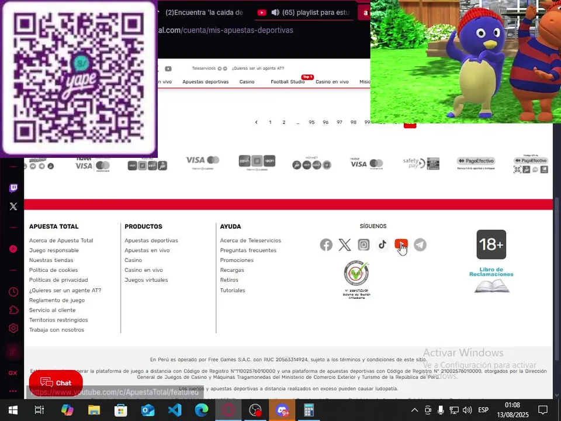Screen dimensions: 561x421
Task: Open OBS Studio from the taskbar
Action: 255,410
